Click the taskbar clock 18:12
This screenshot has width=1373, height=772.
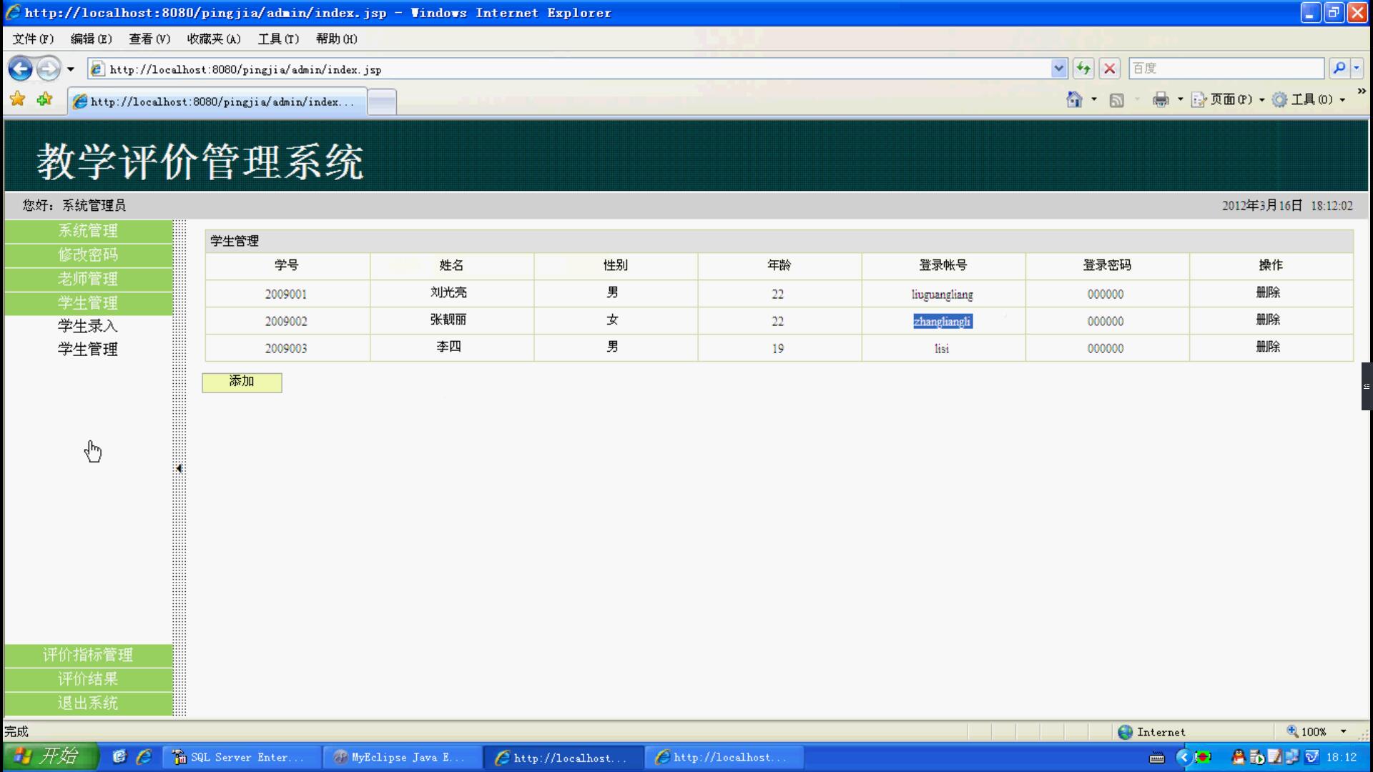coord(1342,757)
